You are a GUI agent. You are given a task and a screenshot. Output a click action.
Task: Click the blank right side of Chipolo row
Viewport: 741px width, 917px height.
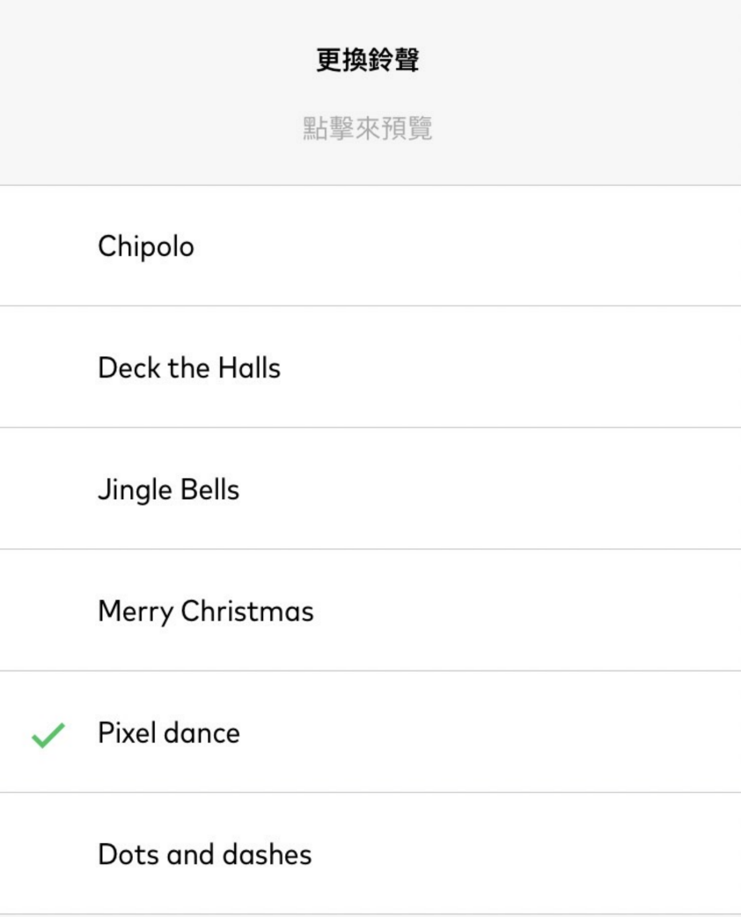click(528, 246)
